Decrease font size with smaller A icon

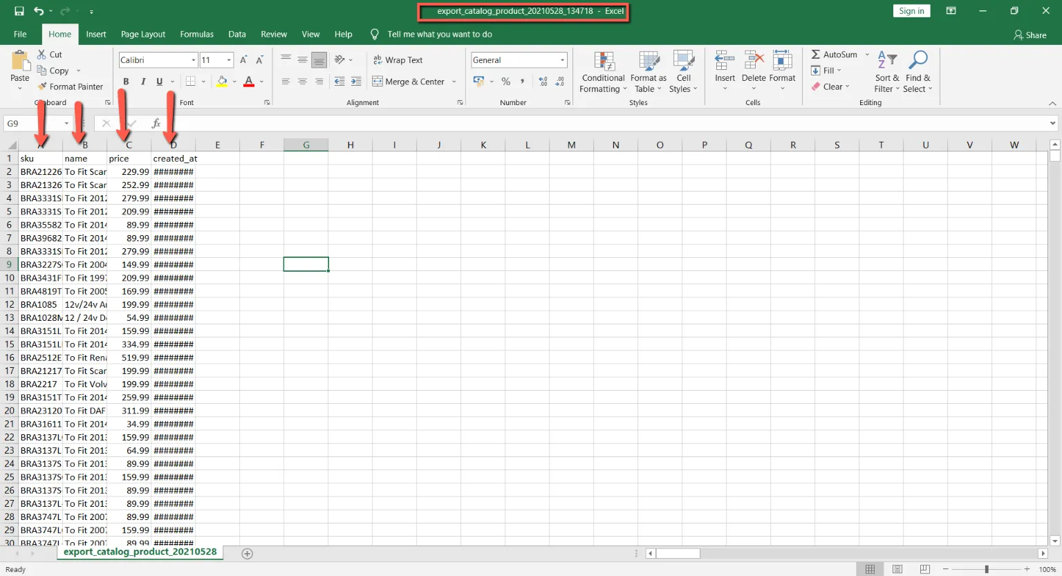coord(260,60)
